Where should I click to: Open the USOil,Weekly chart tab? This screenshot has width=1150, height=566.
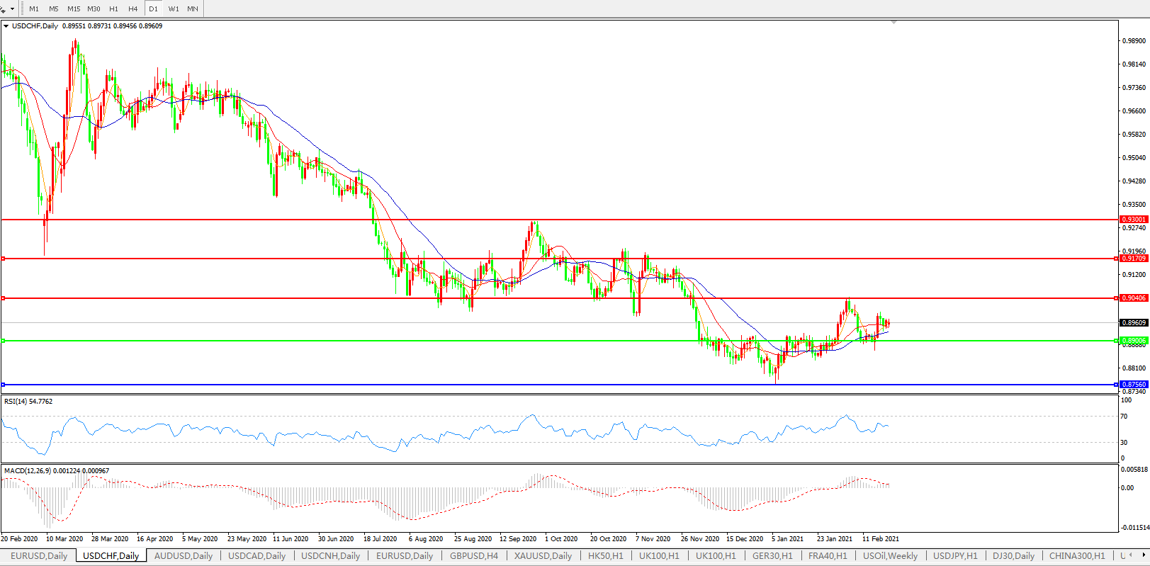pyautogui.click(x=890, y=556)
